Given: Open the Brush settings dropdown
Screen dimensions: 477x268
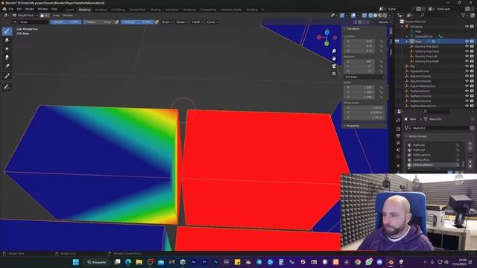Looking at the screenshot, I should tap(167, 22).
